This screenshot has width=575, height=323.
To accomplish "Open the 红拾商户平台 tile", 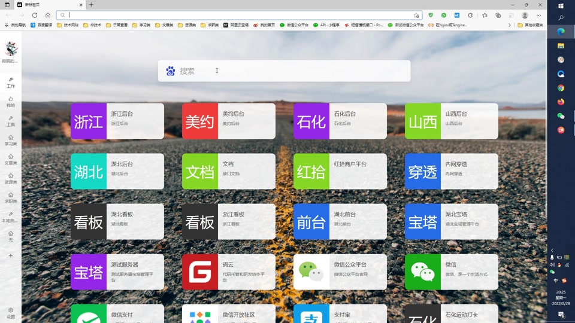I will coord(340,171).
